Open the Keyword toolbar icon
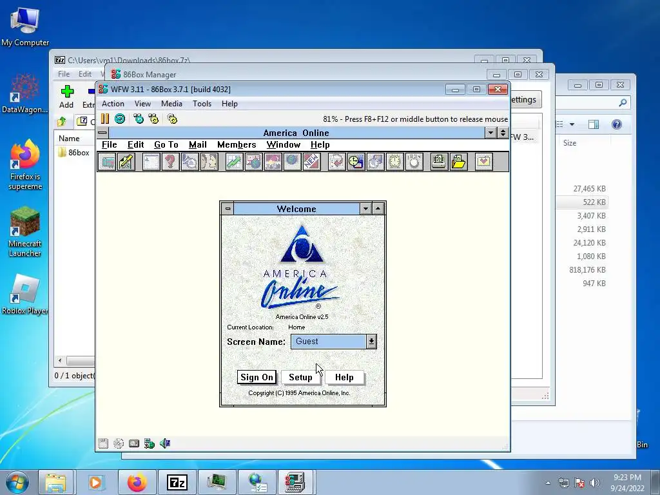This screenshot has width=660, height=495. point(336,162)
